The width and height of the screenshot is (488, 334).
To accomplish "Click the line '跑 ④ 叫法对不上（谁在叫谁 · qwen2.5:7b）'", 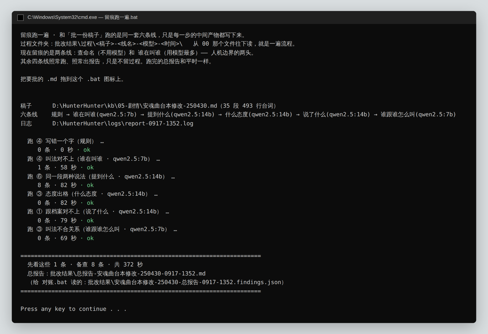I will (94, 159).
